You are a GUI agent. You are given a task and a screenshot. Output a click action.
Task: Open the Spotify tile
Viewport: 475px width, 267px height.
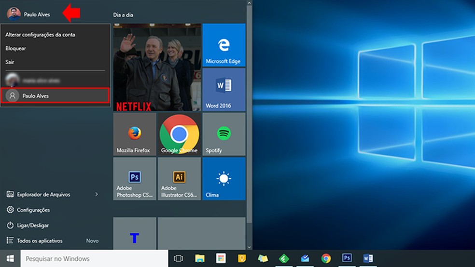(224, 134)
